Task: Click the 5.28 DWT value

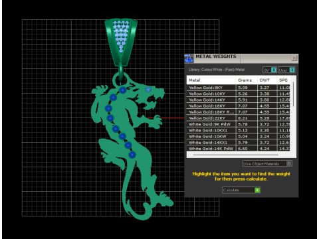Action: (265, 118)
